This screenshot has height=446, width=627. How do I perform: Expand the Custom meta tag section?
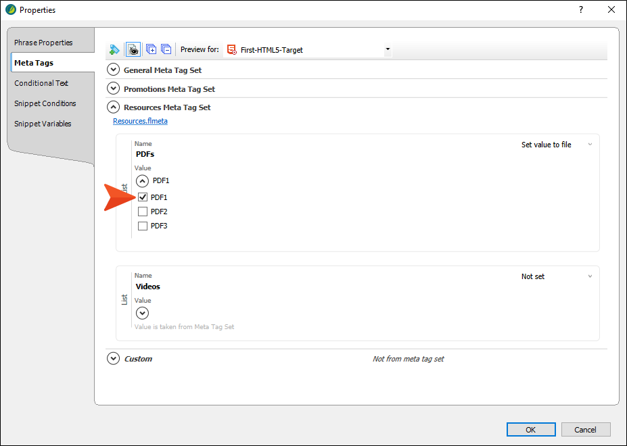[113, 358]
